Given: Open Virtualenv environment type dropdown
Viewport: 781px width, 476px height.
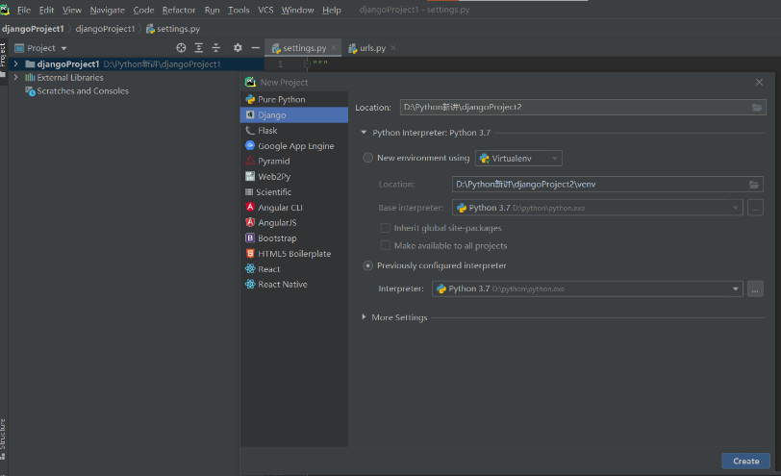Looking at the screenshot, I should click(518, 159).
